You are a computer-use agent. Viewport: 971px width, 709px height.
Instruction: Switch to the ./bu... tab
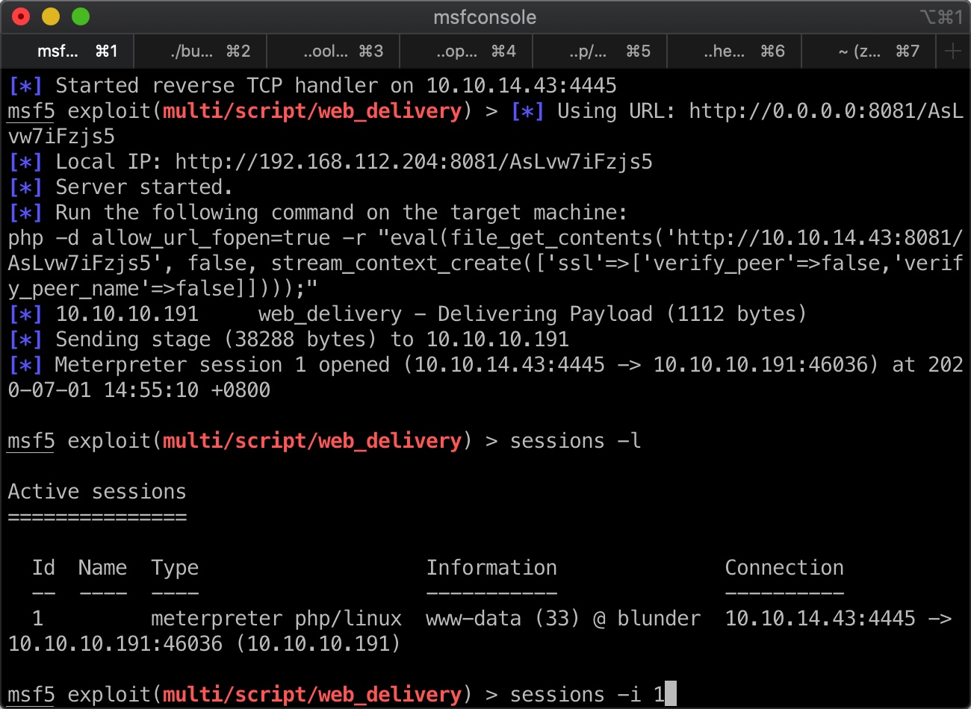pos(200,51)
